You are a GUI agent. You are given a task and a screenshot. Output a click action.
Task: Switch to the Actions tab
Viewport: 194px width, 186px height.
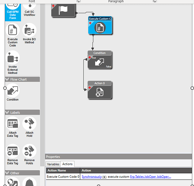click(x=67, y=164)
